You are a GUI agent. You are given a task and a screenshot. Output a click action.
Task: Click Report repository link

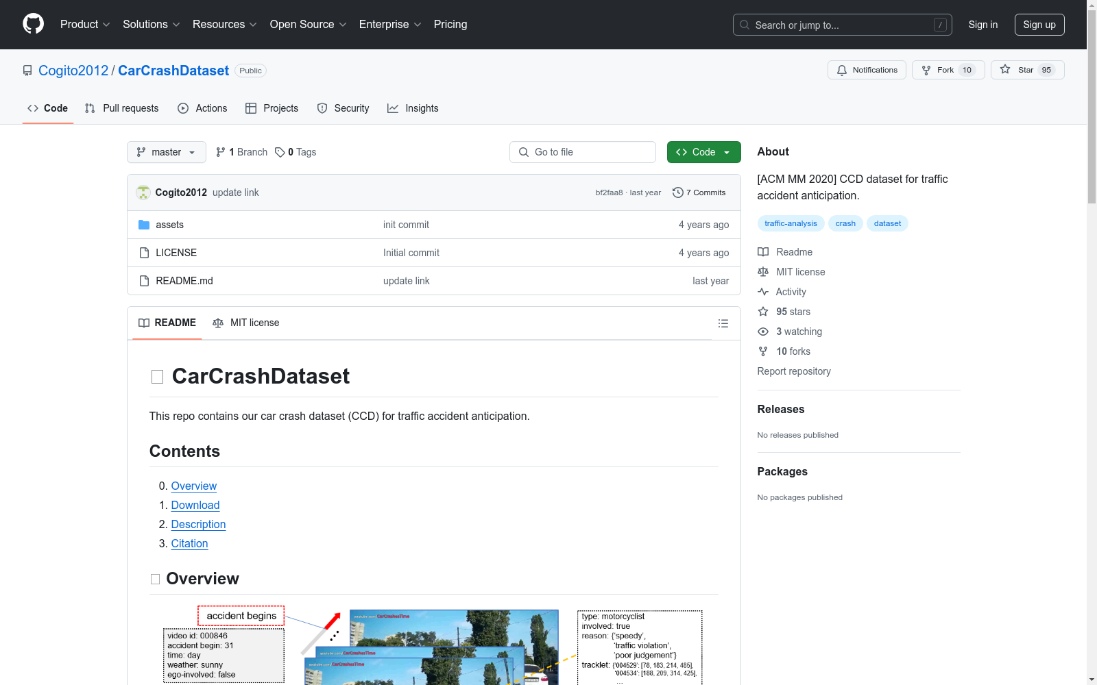pyautogui.click(x=794, y=371)
